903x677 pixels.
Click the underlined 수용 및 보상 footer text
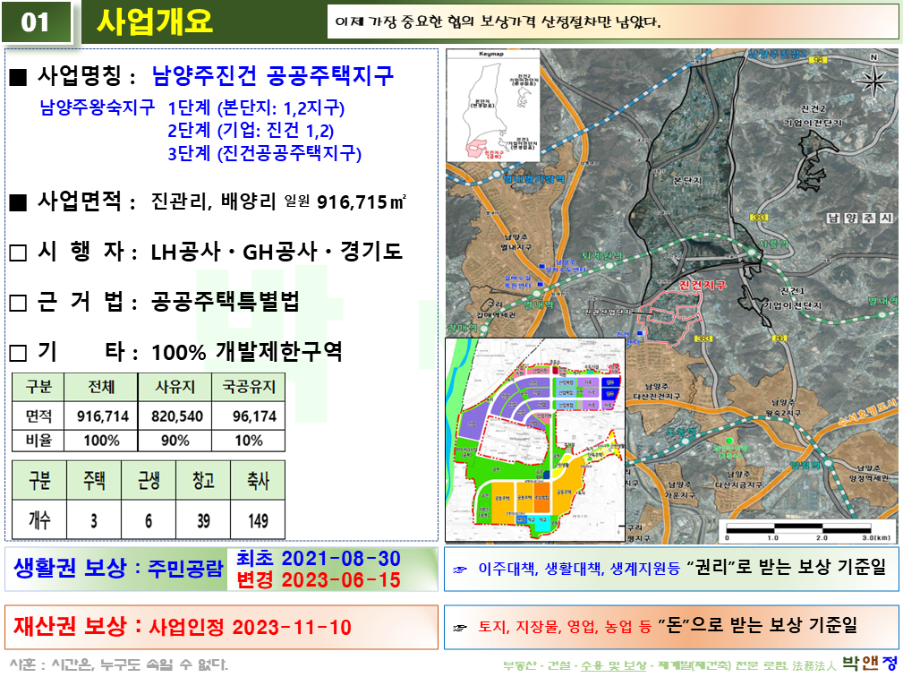coord(613,666)
